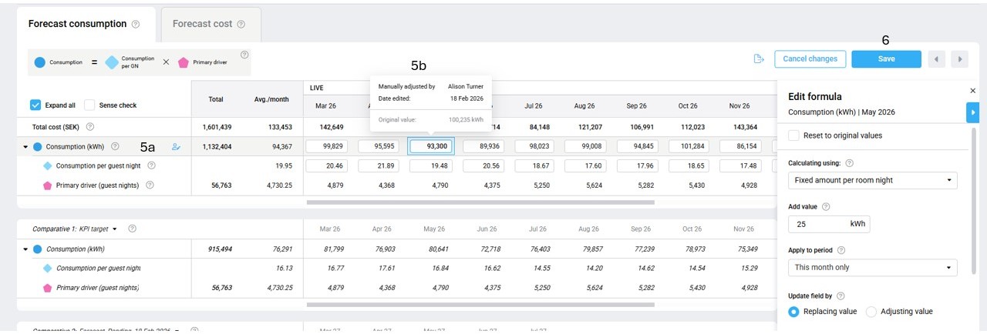
Task: Open the Calculating using dropdown
Action: pyautogui.click(x=872, y=180)
